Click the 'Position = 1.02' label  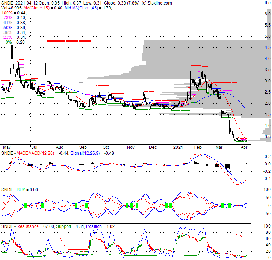[x=100, y=226]
